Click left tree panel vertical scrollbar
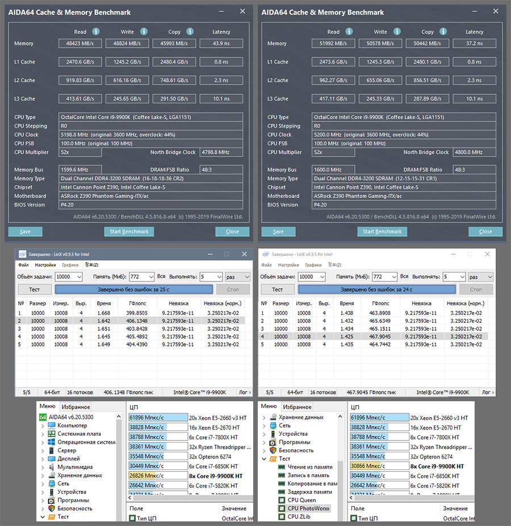The height and width of the screenshot is (526, 511). (x=119, y=466)
